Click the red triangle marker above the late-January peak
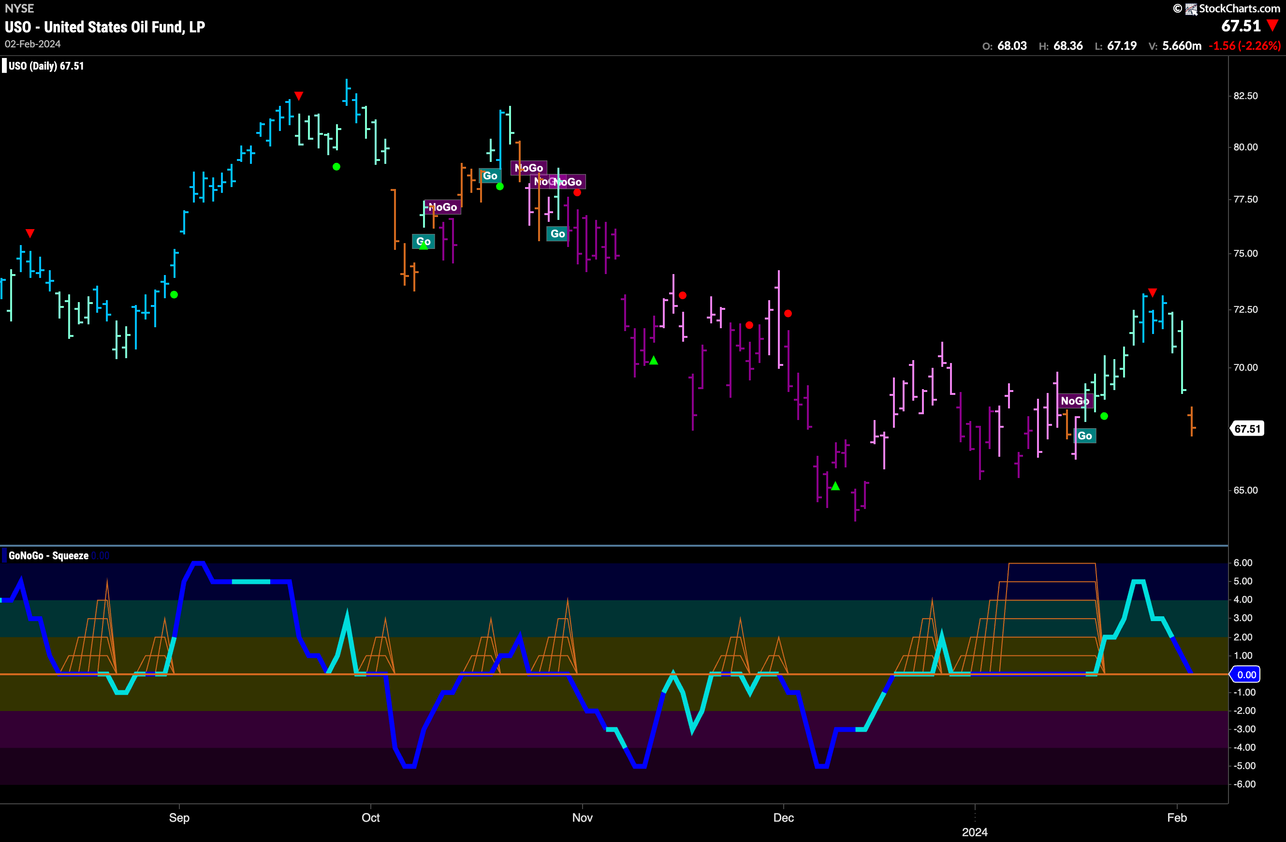Screen dimensions: 1286x842 point(1153,293)
